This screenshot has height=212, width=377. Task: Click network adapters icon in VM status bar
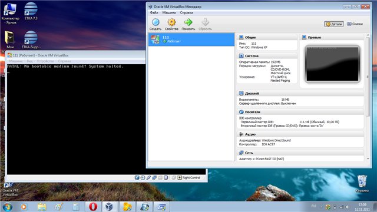154,178
